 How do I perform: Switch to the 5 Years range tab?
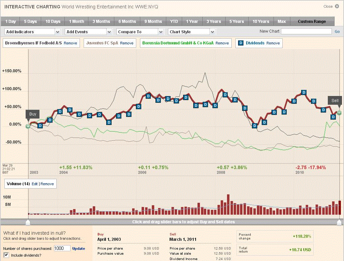coord(236,22)
